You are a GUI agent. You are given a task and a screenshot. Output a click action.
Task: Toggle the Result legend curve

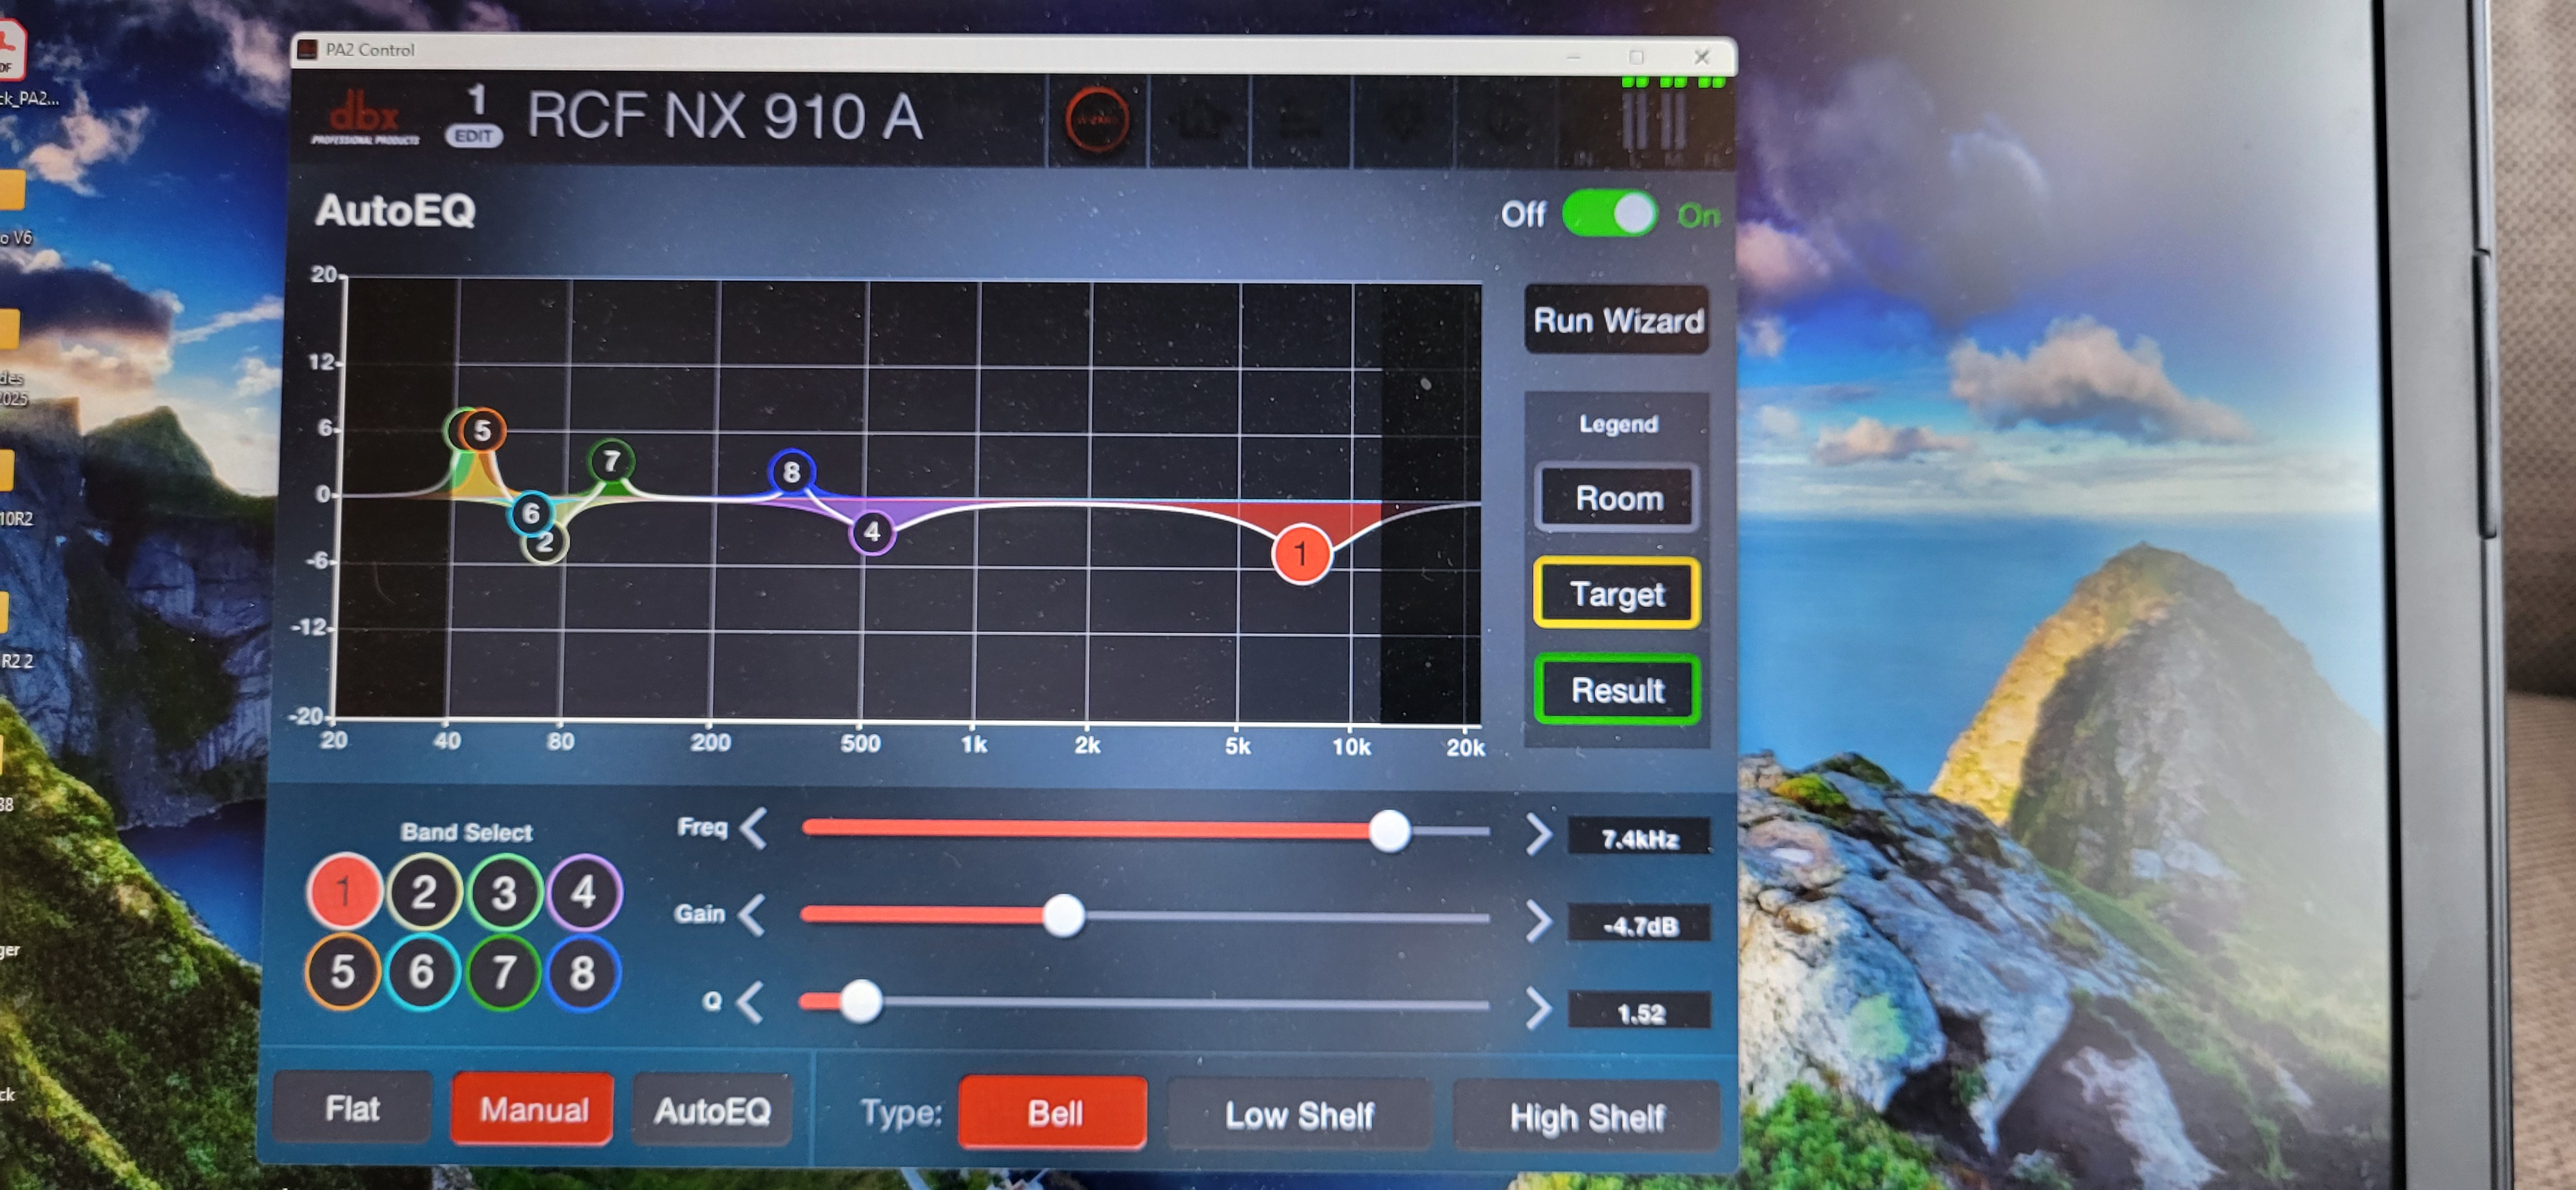(1617, 689)
